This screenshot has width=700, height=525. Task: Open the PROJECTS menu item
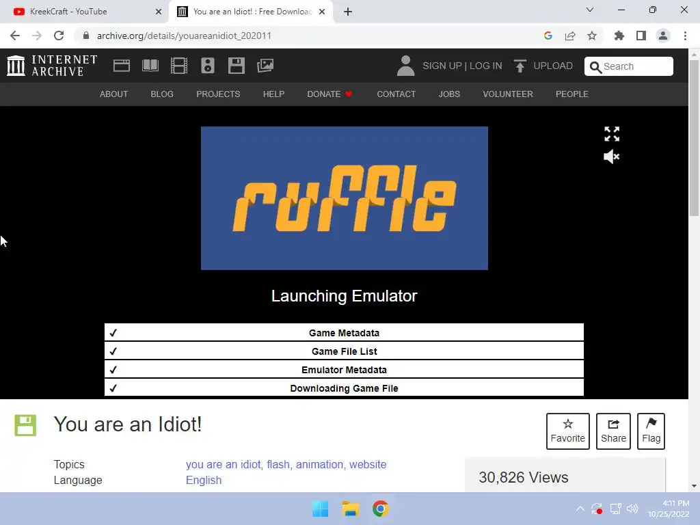click(x=218, y=94)
